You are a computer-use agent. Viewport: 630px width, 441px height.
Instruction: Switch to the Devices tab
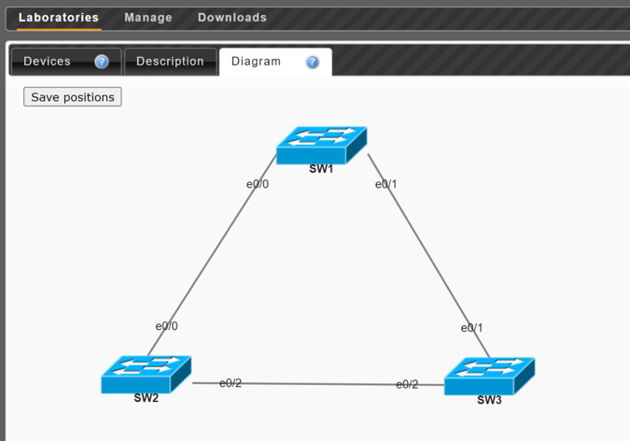tap(47, 62)
